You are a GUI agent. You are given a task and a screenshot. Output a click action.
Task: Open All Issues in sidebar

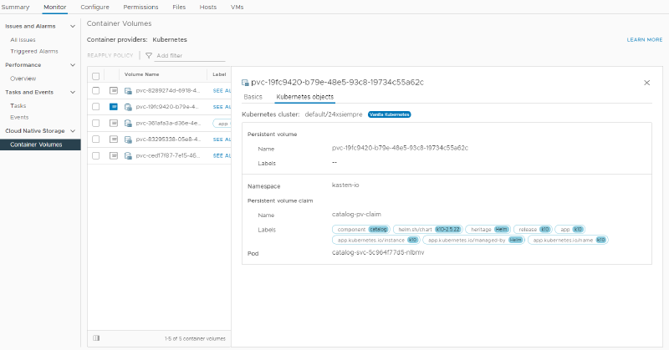pyautogui.click(x=23, y=39)
